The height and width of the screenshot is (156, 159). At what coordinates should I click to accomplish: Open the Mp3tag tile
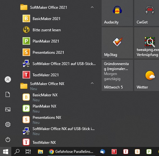(x=117, y=43)
